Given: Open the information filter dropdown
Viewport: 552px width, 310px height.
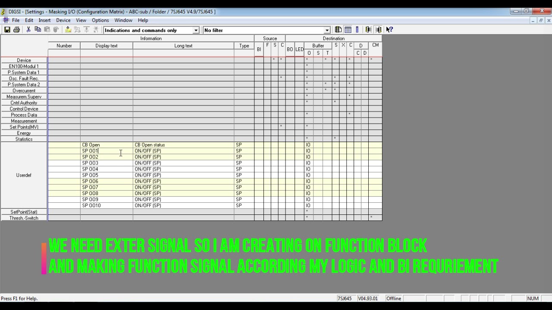Looking at the screenshot, I should (x=196, y=30).
